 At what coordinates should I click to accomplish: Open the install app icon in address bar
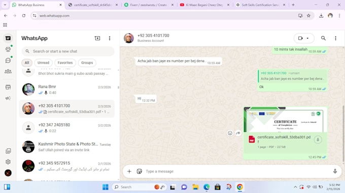(300, 16)
